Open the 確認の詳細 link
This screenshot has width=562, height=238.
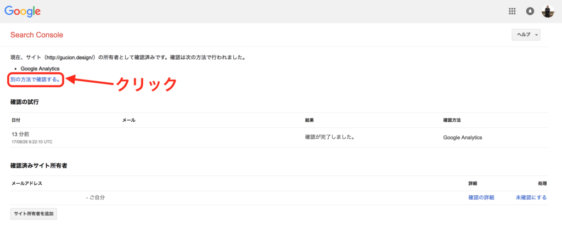click(x=481, y=197)
